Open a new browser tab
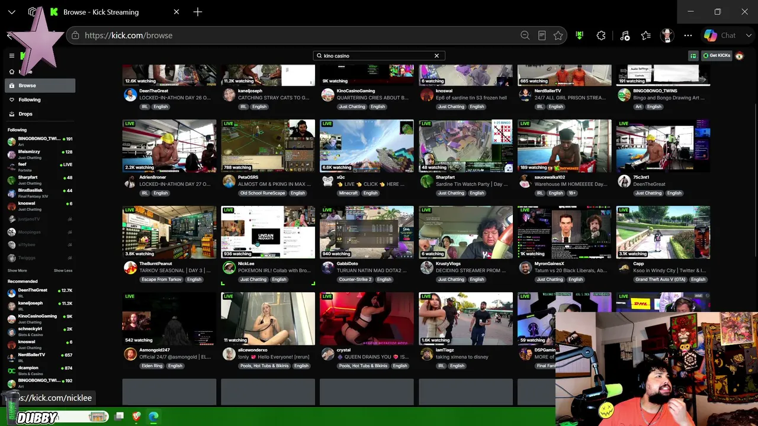This screenshot has width=758, height=426. tap(198, 12)
